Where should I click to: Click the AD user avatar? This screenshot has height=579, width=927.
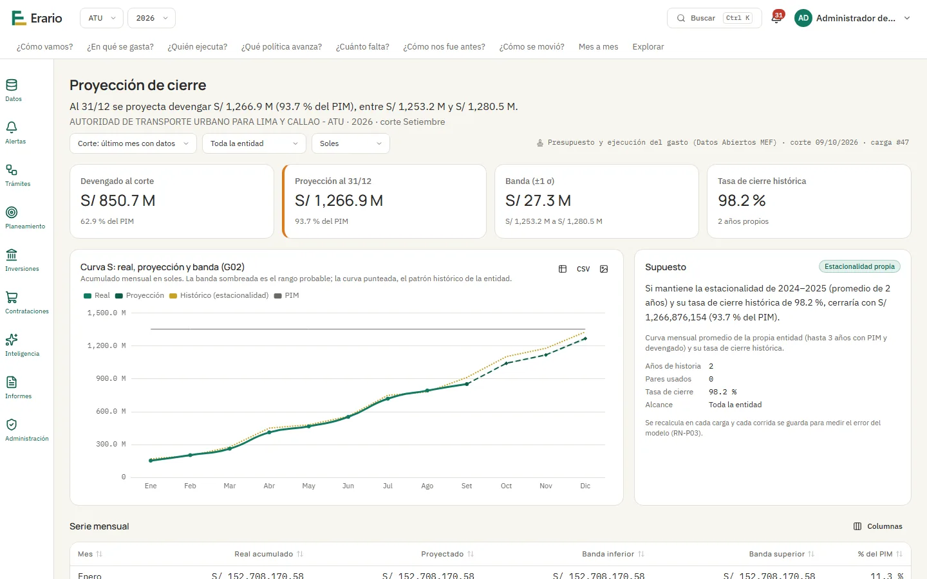point(803,18)
